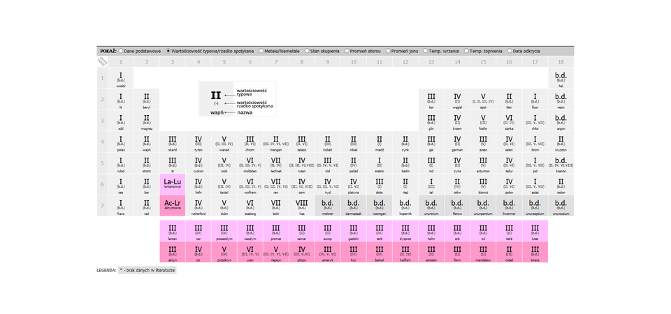Click the chlor element cell
This screenshot has width=671, height=314.
pos(535,121)
